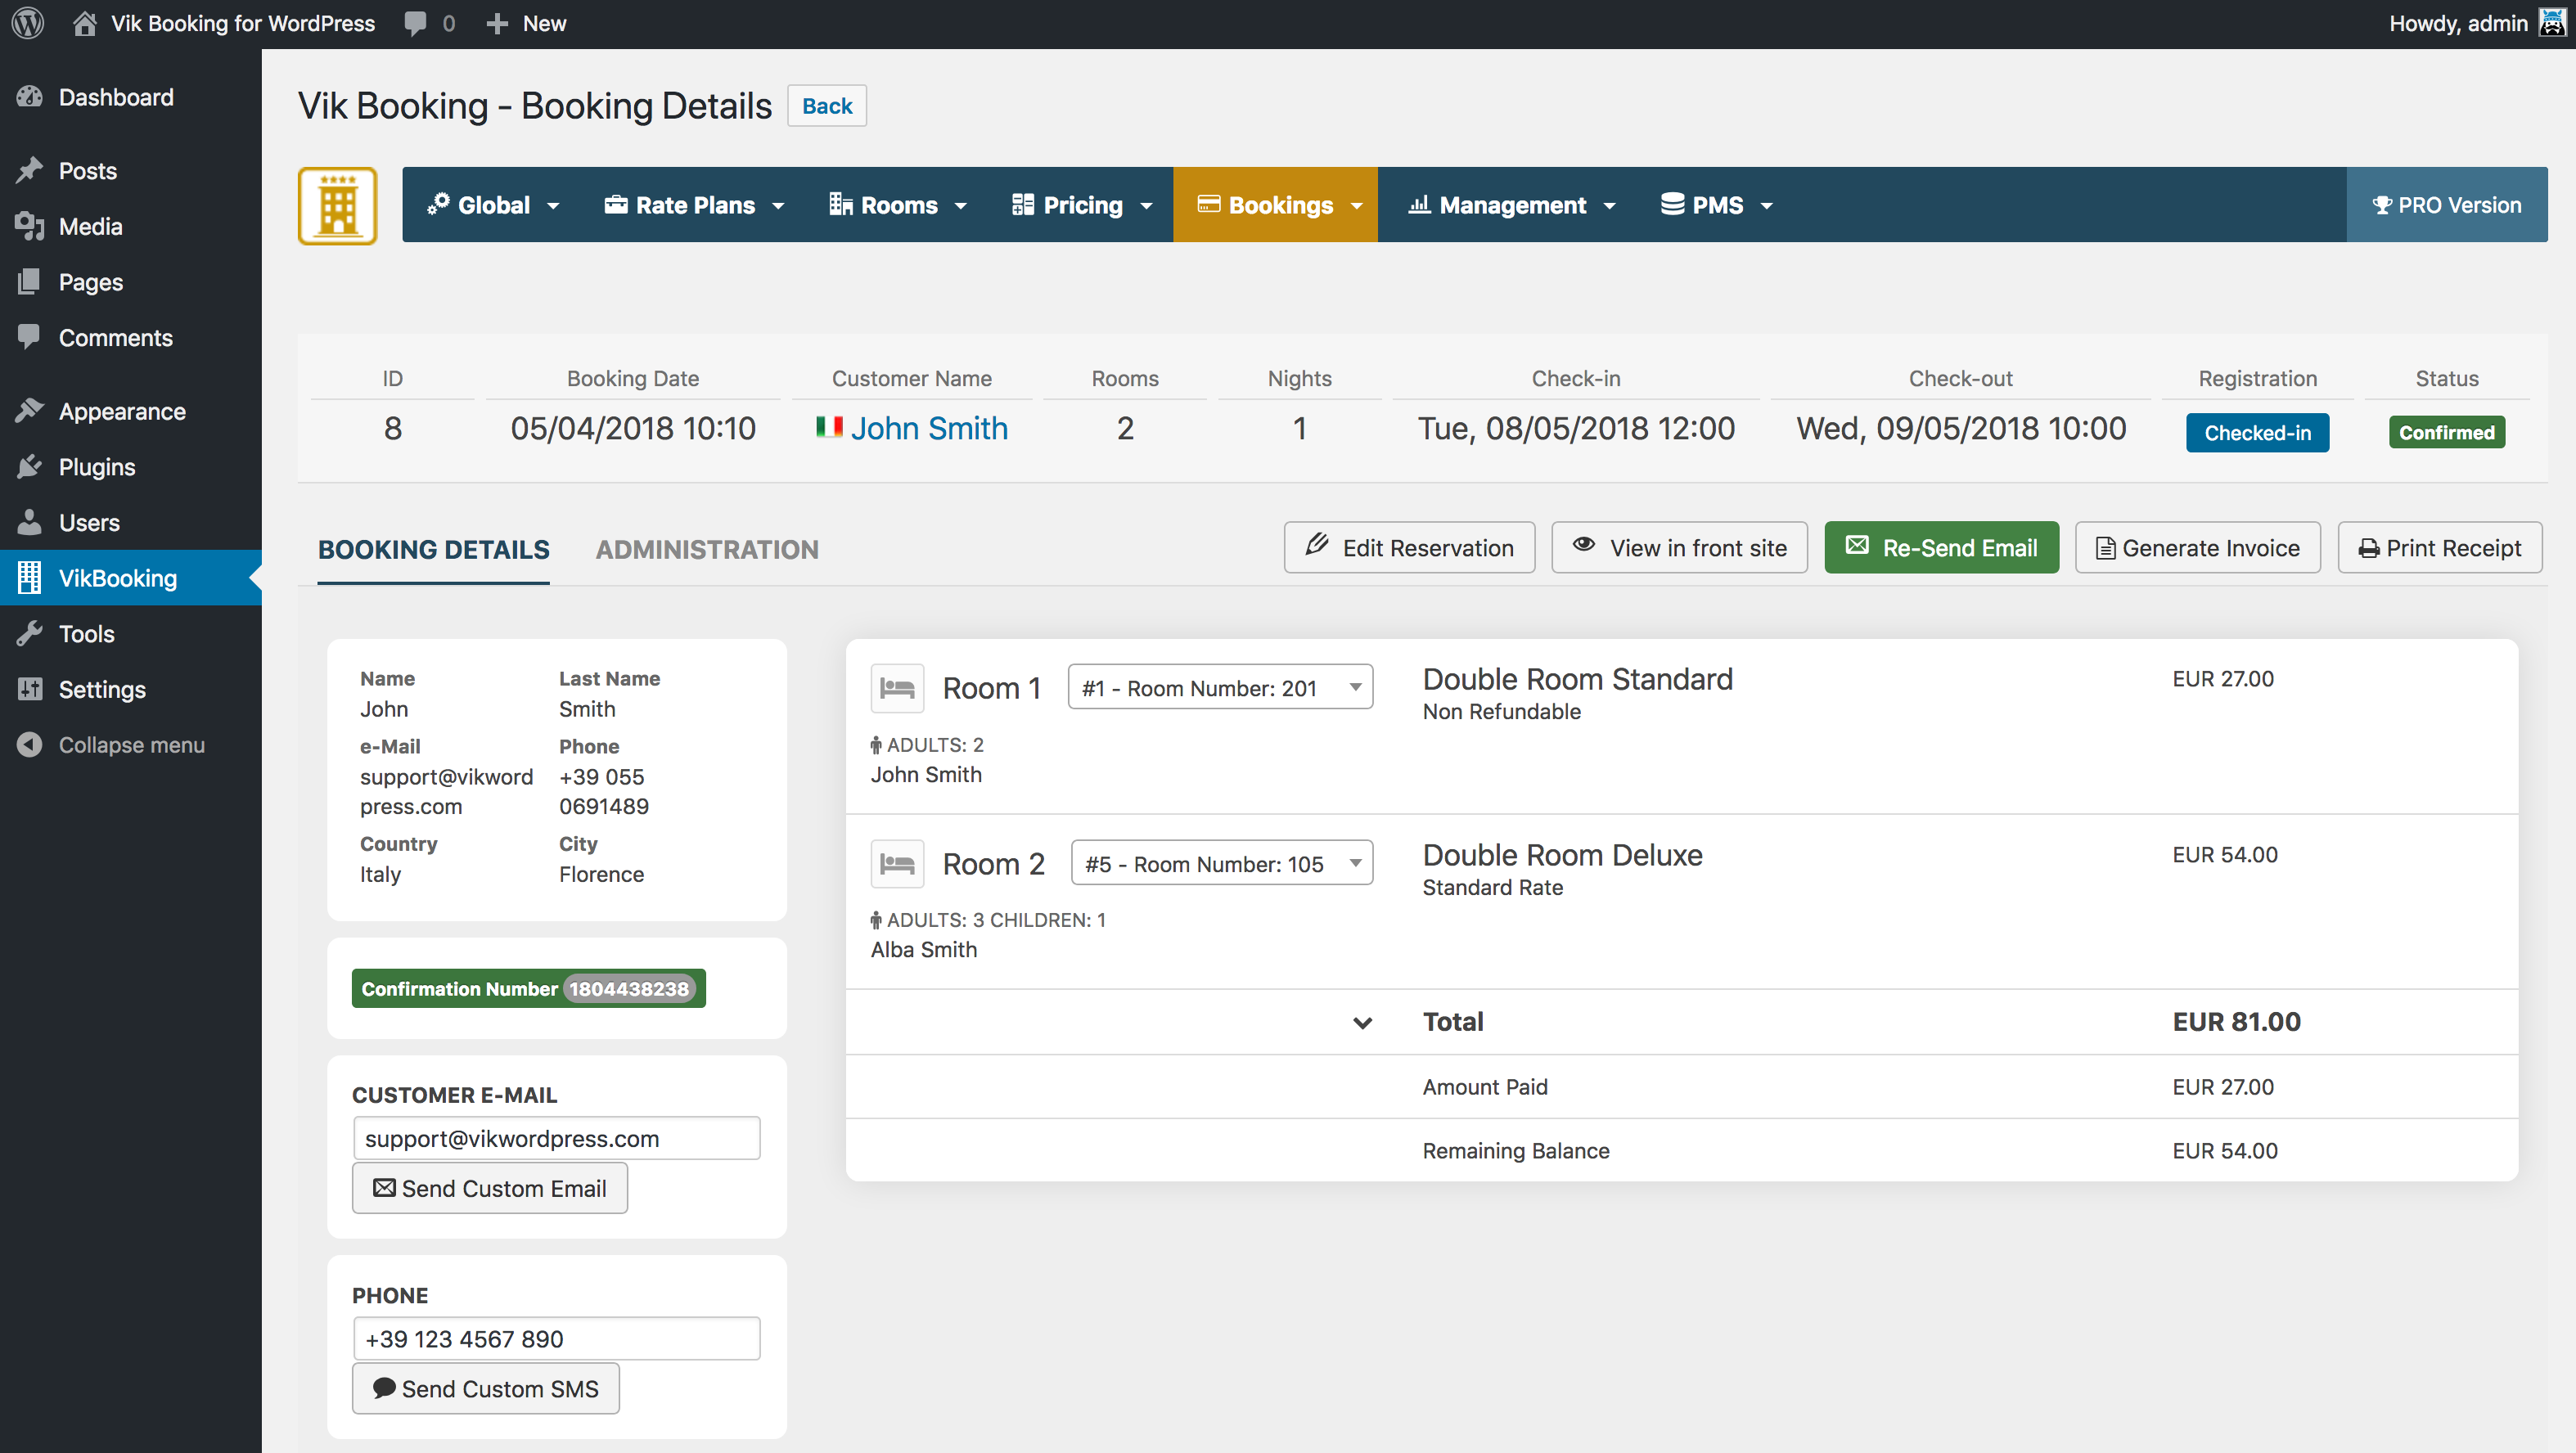Open the PRO Version trophy item

2446,205
